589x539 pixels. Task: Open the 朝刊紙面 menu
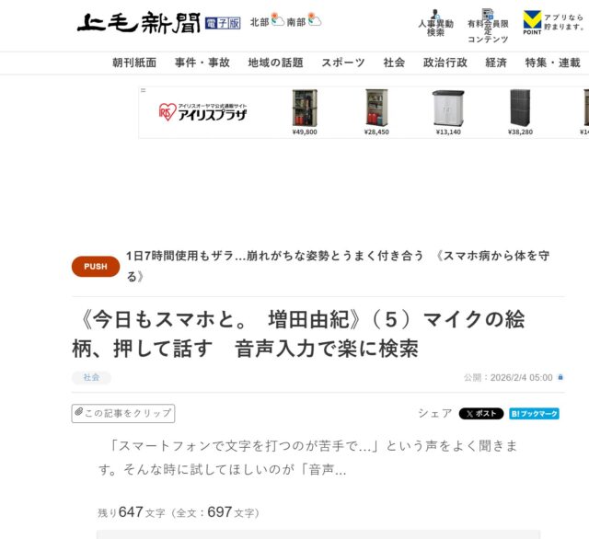pos(134,63)
